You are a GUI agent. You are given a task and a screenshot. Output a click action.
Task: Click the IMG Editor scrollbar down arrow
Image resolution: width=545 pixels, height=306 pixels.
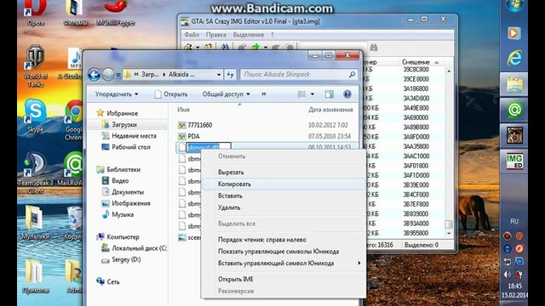(x=449, y=233)
